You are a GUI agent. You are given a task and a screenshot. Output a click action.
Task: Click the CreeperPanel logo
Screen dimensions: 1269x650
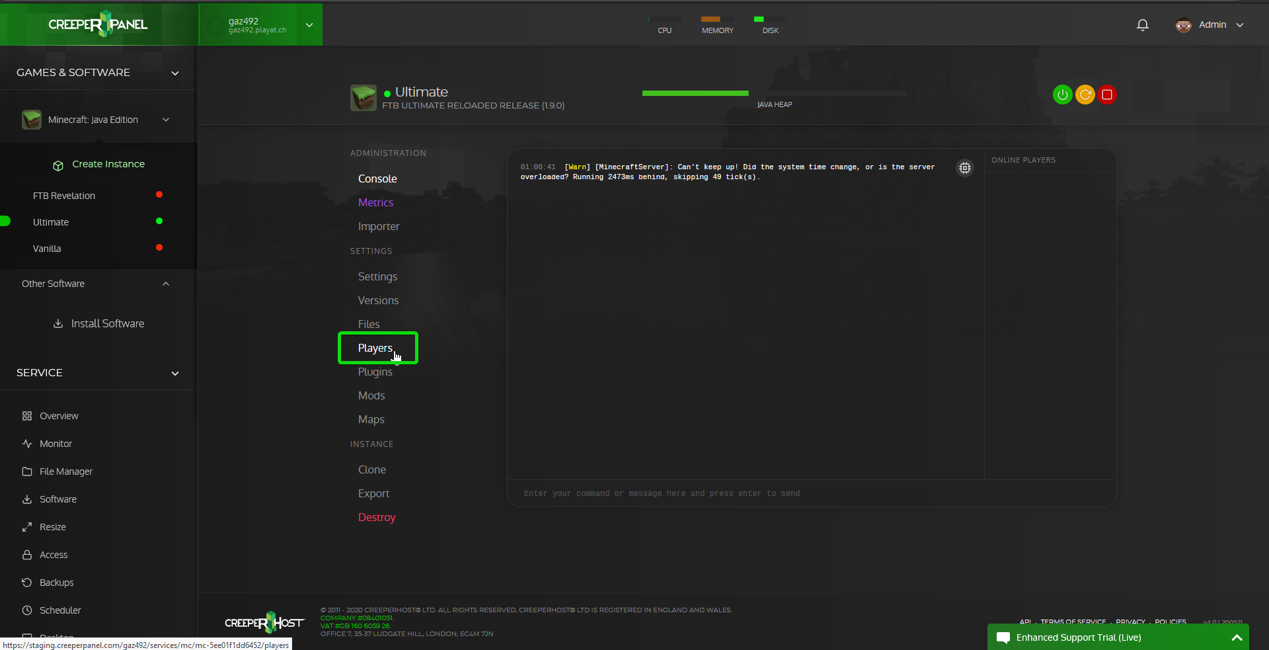(98, 24)
